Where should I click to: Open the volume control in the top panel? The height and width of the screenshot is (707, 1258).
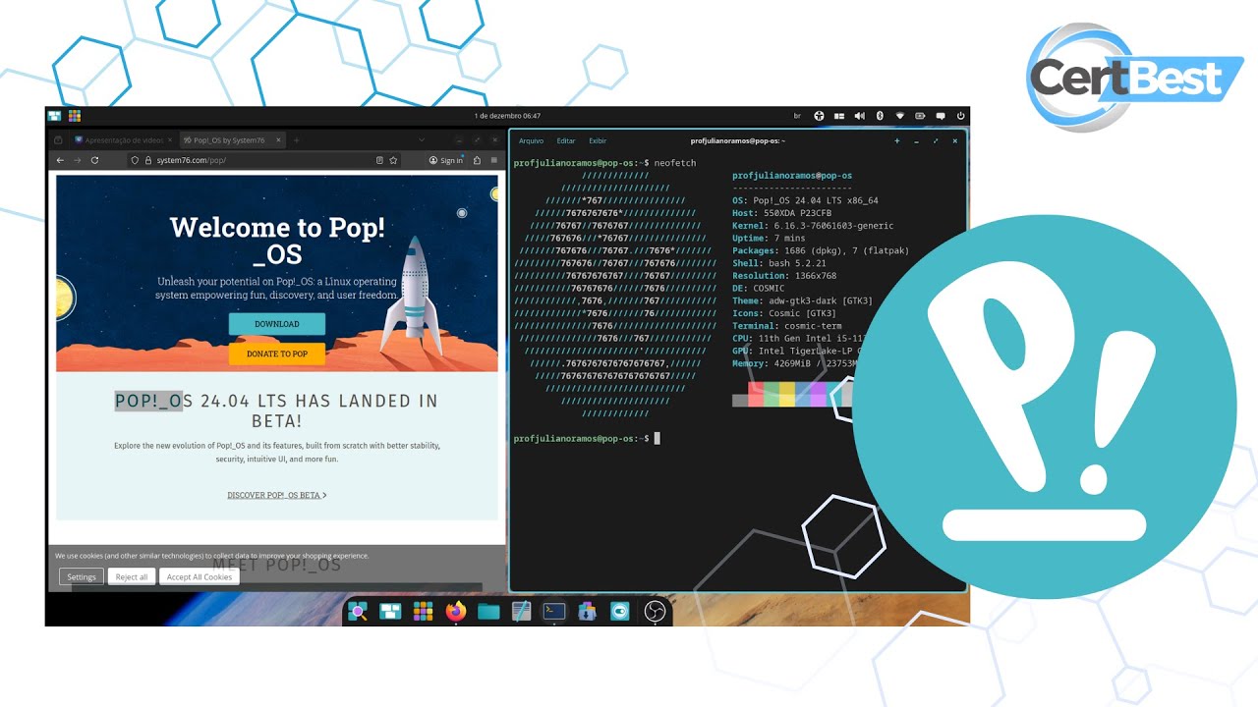[x=860, y=116]
